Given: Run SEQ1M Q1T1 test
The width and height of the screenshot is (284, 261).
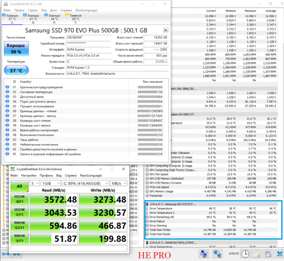Looking at the screenshot, I should [x=19, y=212].
